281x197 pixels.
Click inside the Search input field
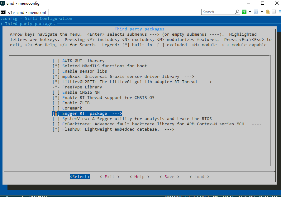click(217, 12)
